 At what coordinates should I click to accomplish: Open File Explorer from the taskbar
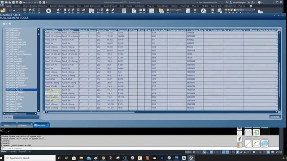pos(81,158)
